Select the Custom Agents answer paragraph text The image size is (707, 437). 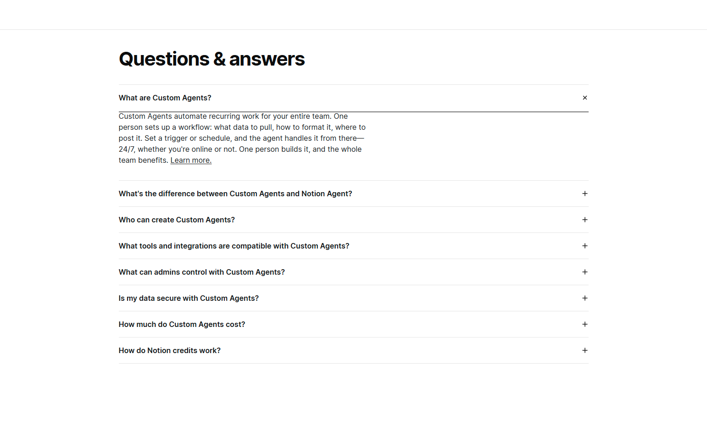click(242, 138)
